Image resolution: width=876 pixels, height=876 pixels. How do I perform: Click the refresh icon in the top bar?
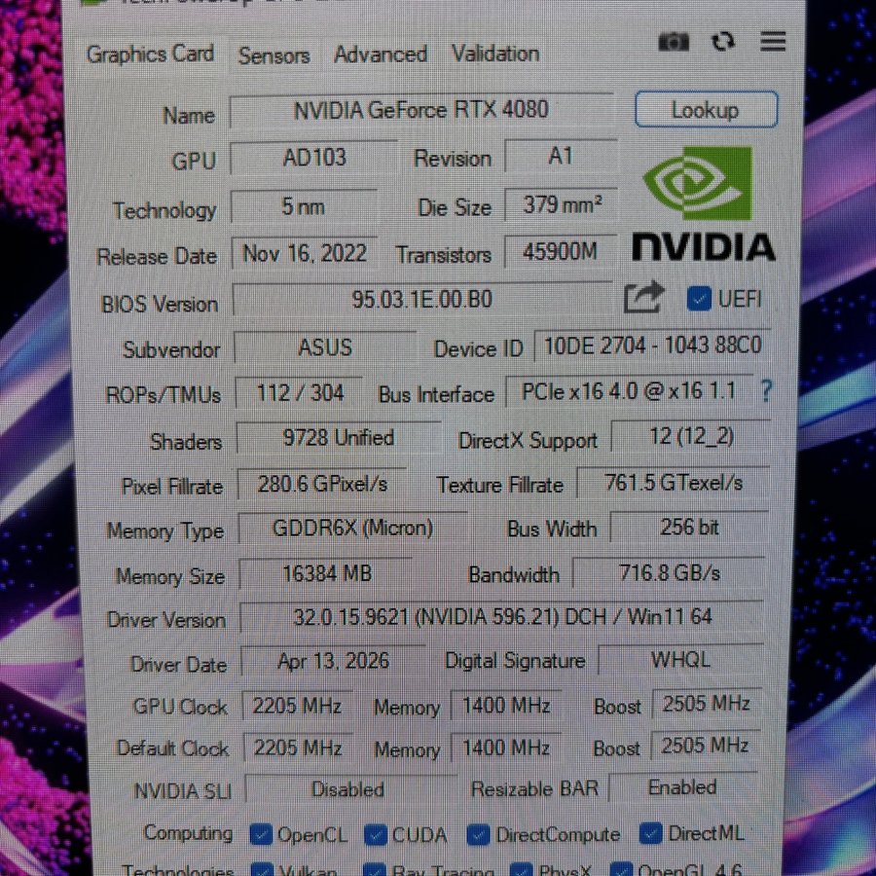coord(722,42)
